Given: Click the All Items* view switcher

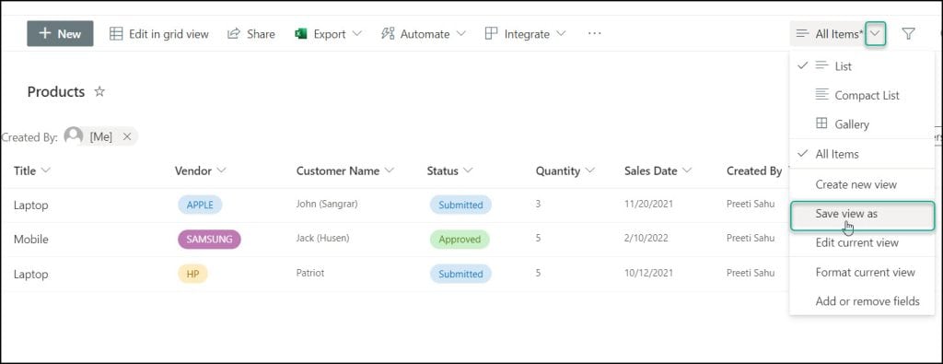Looking at the screenshot, I should pos(838,34).
